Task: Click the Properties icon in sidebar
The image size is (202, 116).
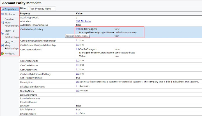Action: coord(3,9)
